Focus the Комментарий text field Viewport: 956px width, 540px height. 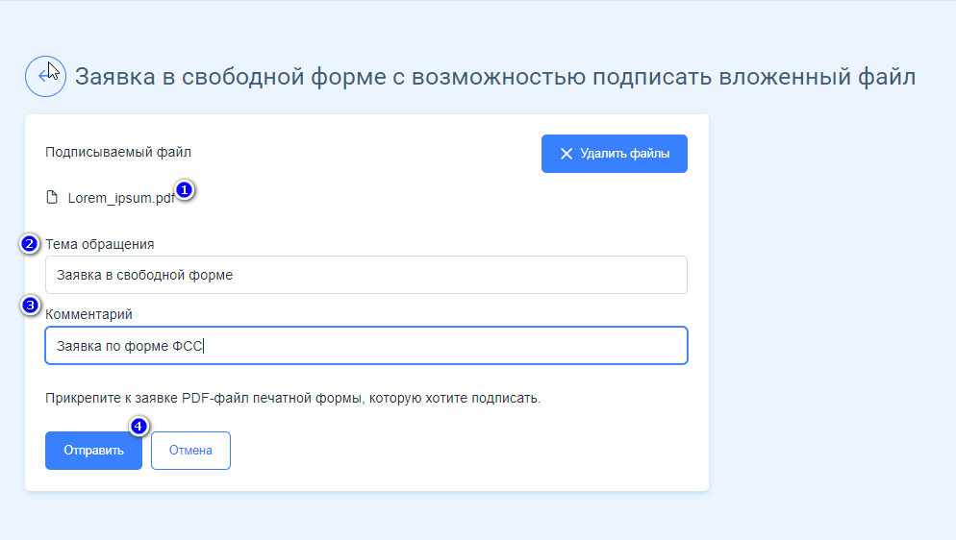[x=365, y=346]
